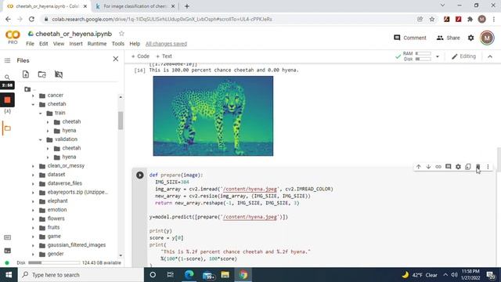Screen dimensions: 501x282
Task: Mirror the cell in a tab icon
Action: pos(468,167)
